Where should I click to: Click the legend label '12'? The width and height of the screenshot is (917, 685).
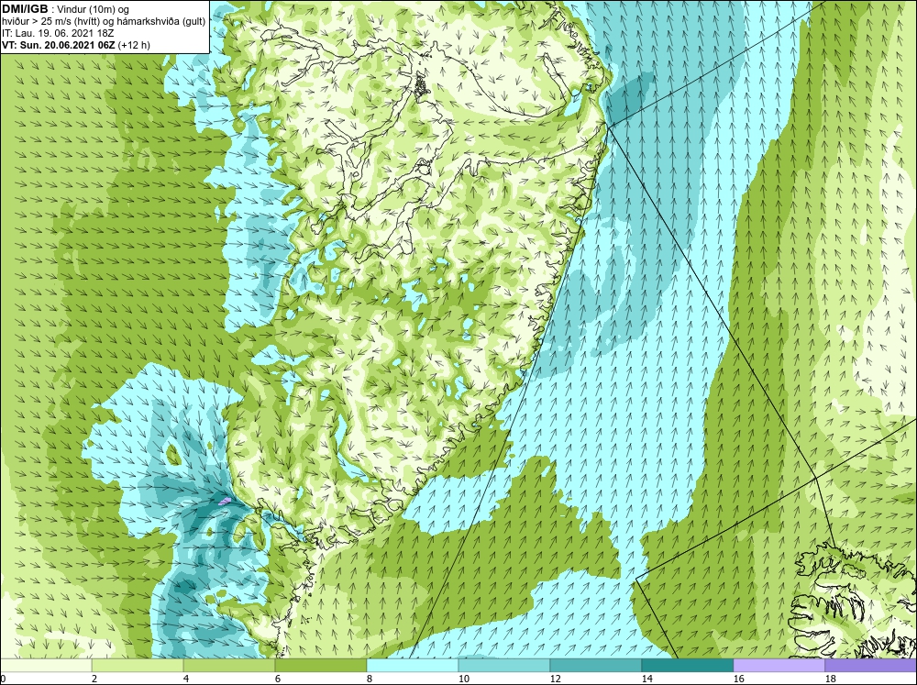tap(555, 679)
